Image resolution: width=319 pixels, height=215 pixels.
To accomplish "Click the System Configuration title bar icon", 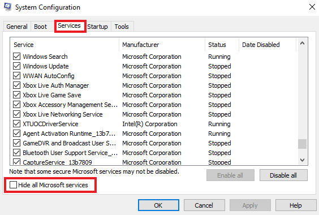I will pyautogui.click(x=8, y=7).
